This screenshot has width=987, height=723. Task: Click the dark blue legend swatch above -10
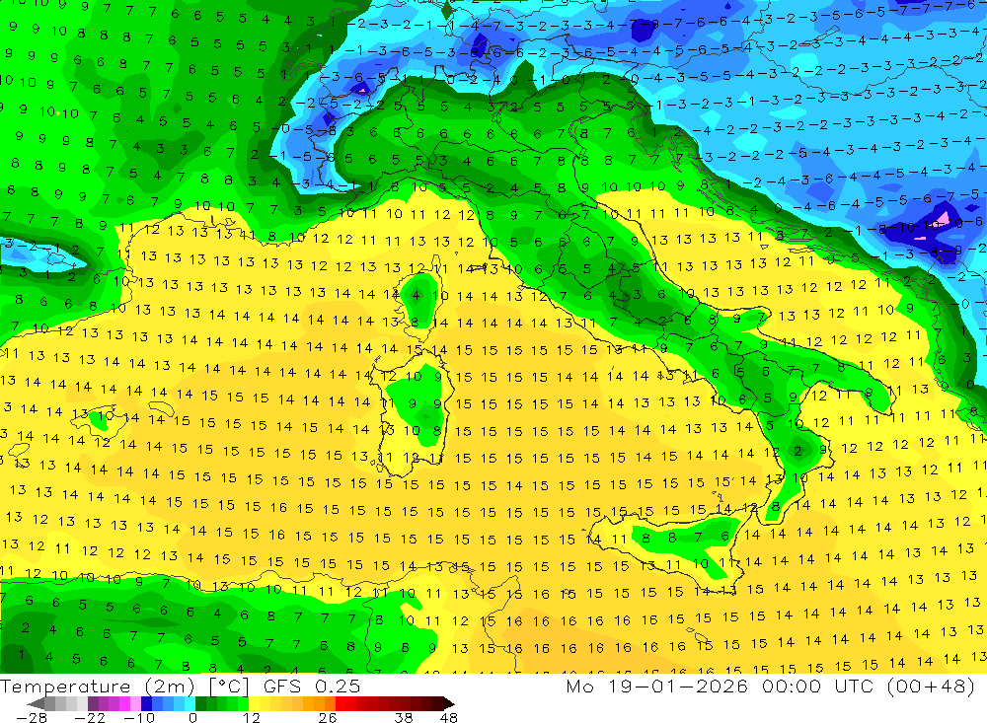[146, 703]
